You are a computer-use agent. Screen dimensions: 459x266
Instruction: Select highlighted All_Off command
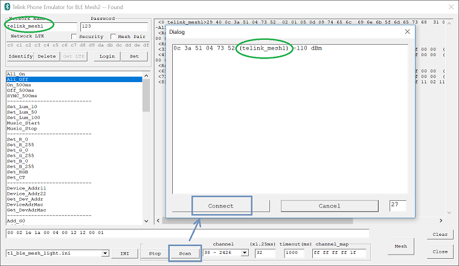(74, 79)
